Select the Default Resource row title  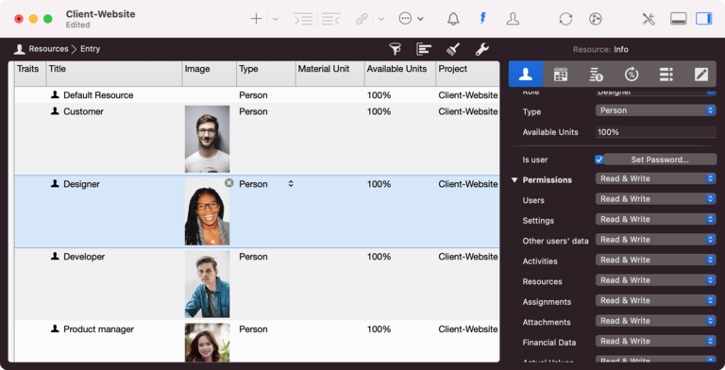click(98, 95)
